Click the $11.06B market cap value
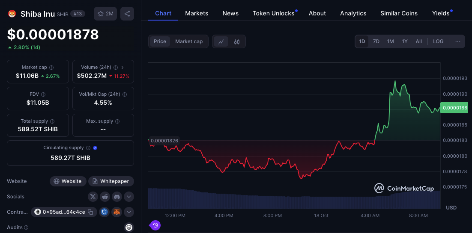 click(x=27, y=76)
